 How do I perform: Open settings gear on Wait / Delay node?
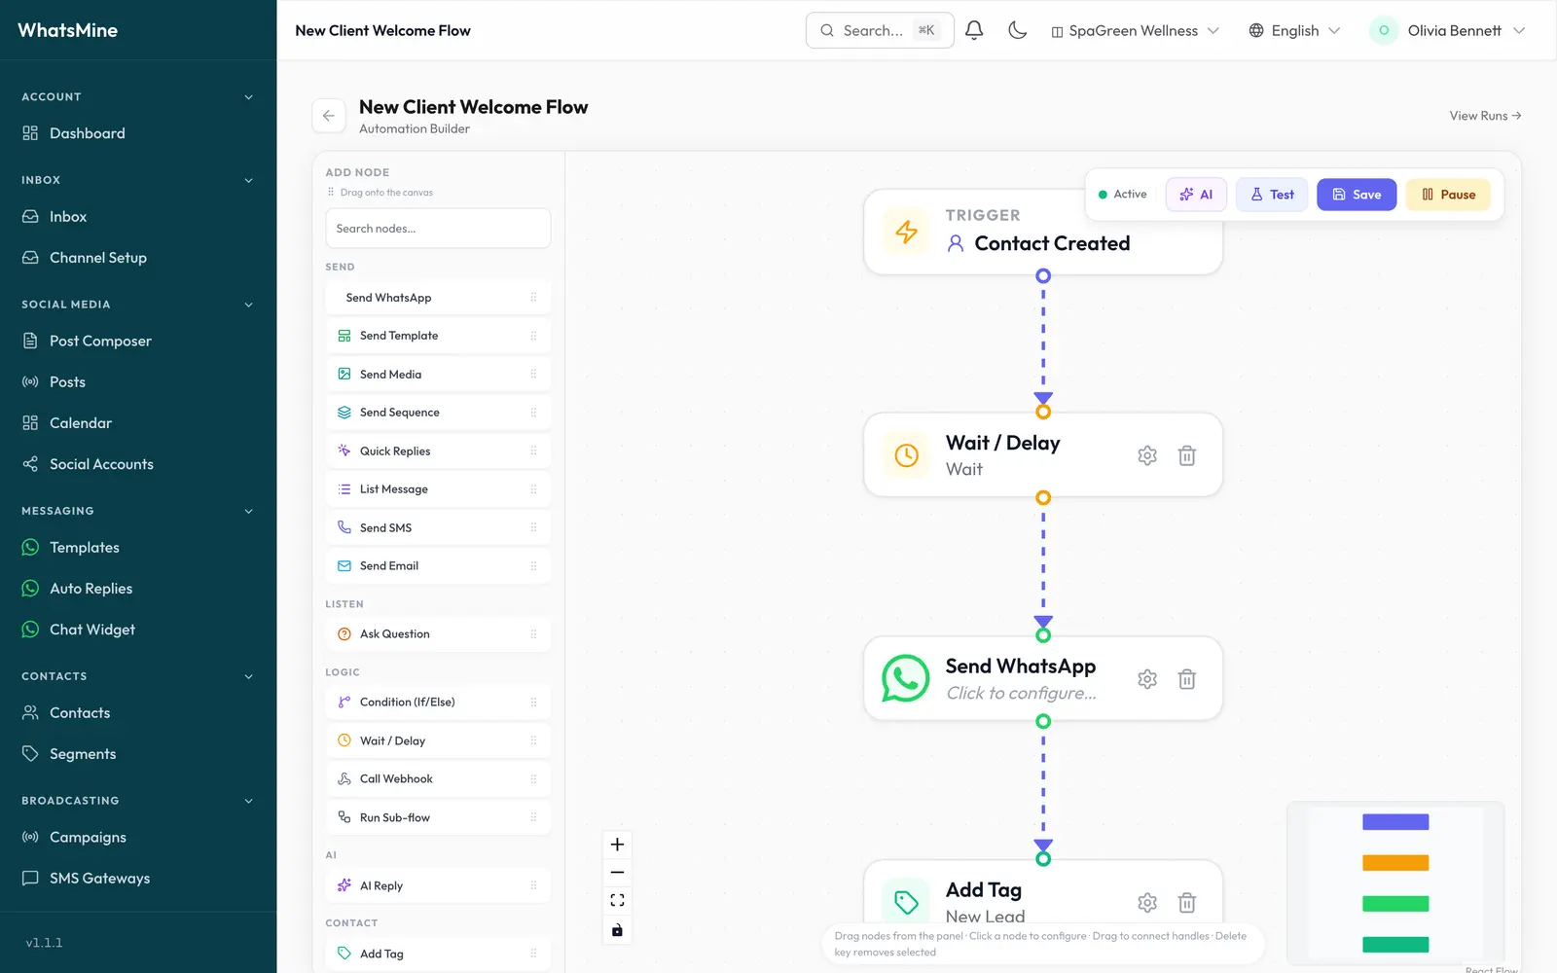coord(1147,455)
